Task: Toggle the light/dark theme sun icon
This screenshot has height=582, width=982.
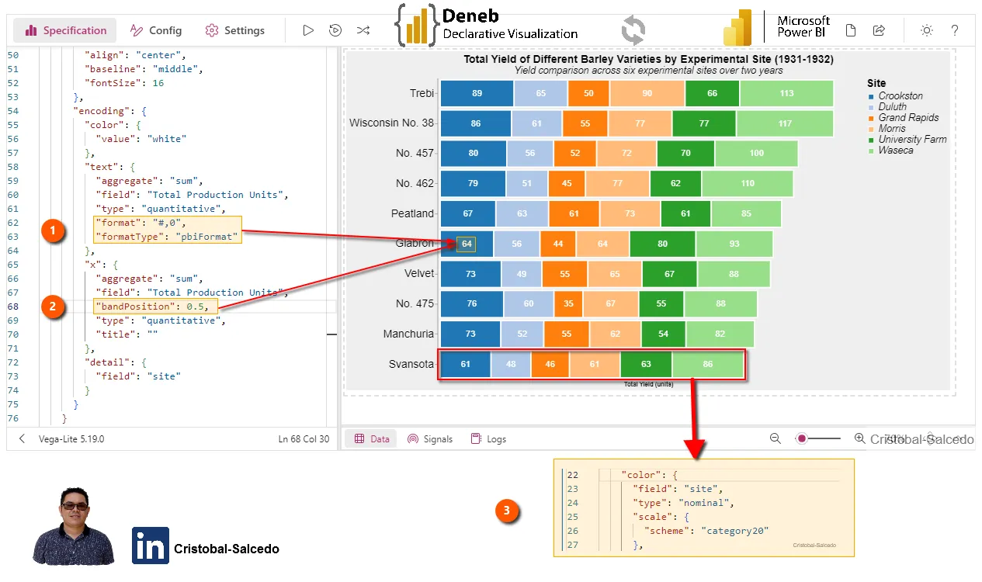Action: click(926, 30)
